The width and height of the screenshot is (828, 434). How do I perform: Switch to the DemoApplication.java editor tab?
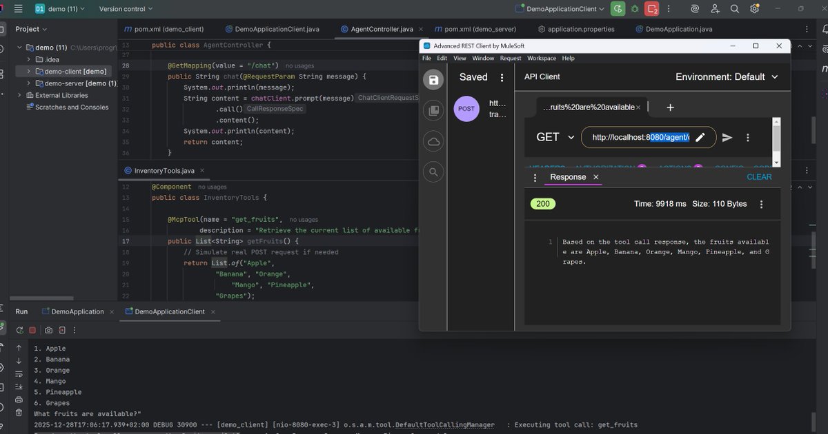coord(673,29)
